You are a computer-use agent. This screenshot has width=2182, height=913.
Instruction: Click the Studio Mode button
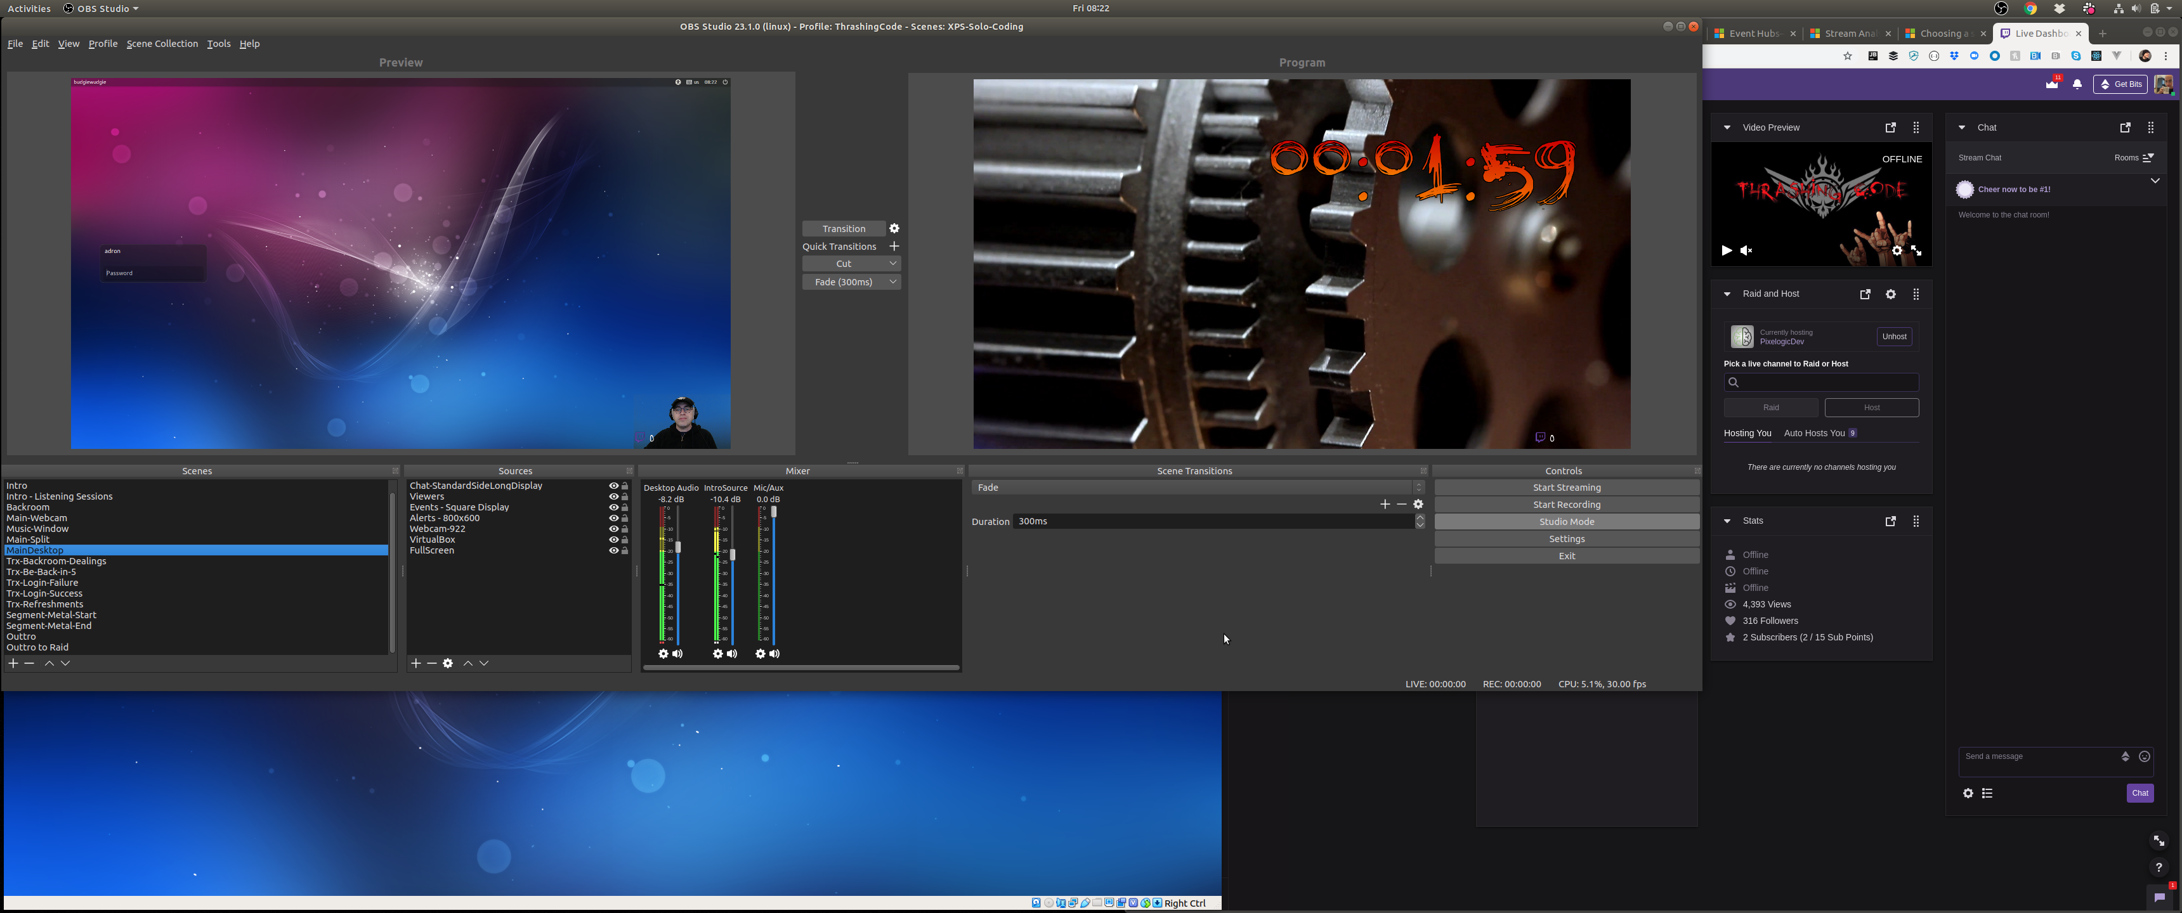pos(1566,522)
